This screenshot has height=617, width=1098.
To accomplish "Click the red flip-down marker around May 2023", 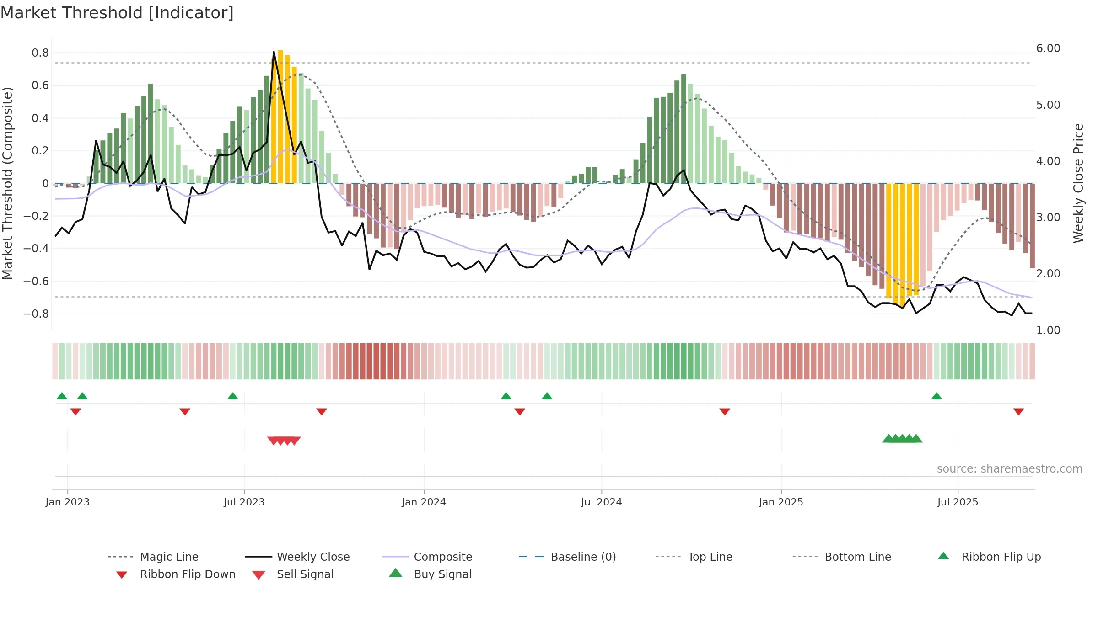I will [185, 412].
